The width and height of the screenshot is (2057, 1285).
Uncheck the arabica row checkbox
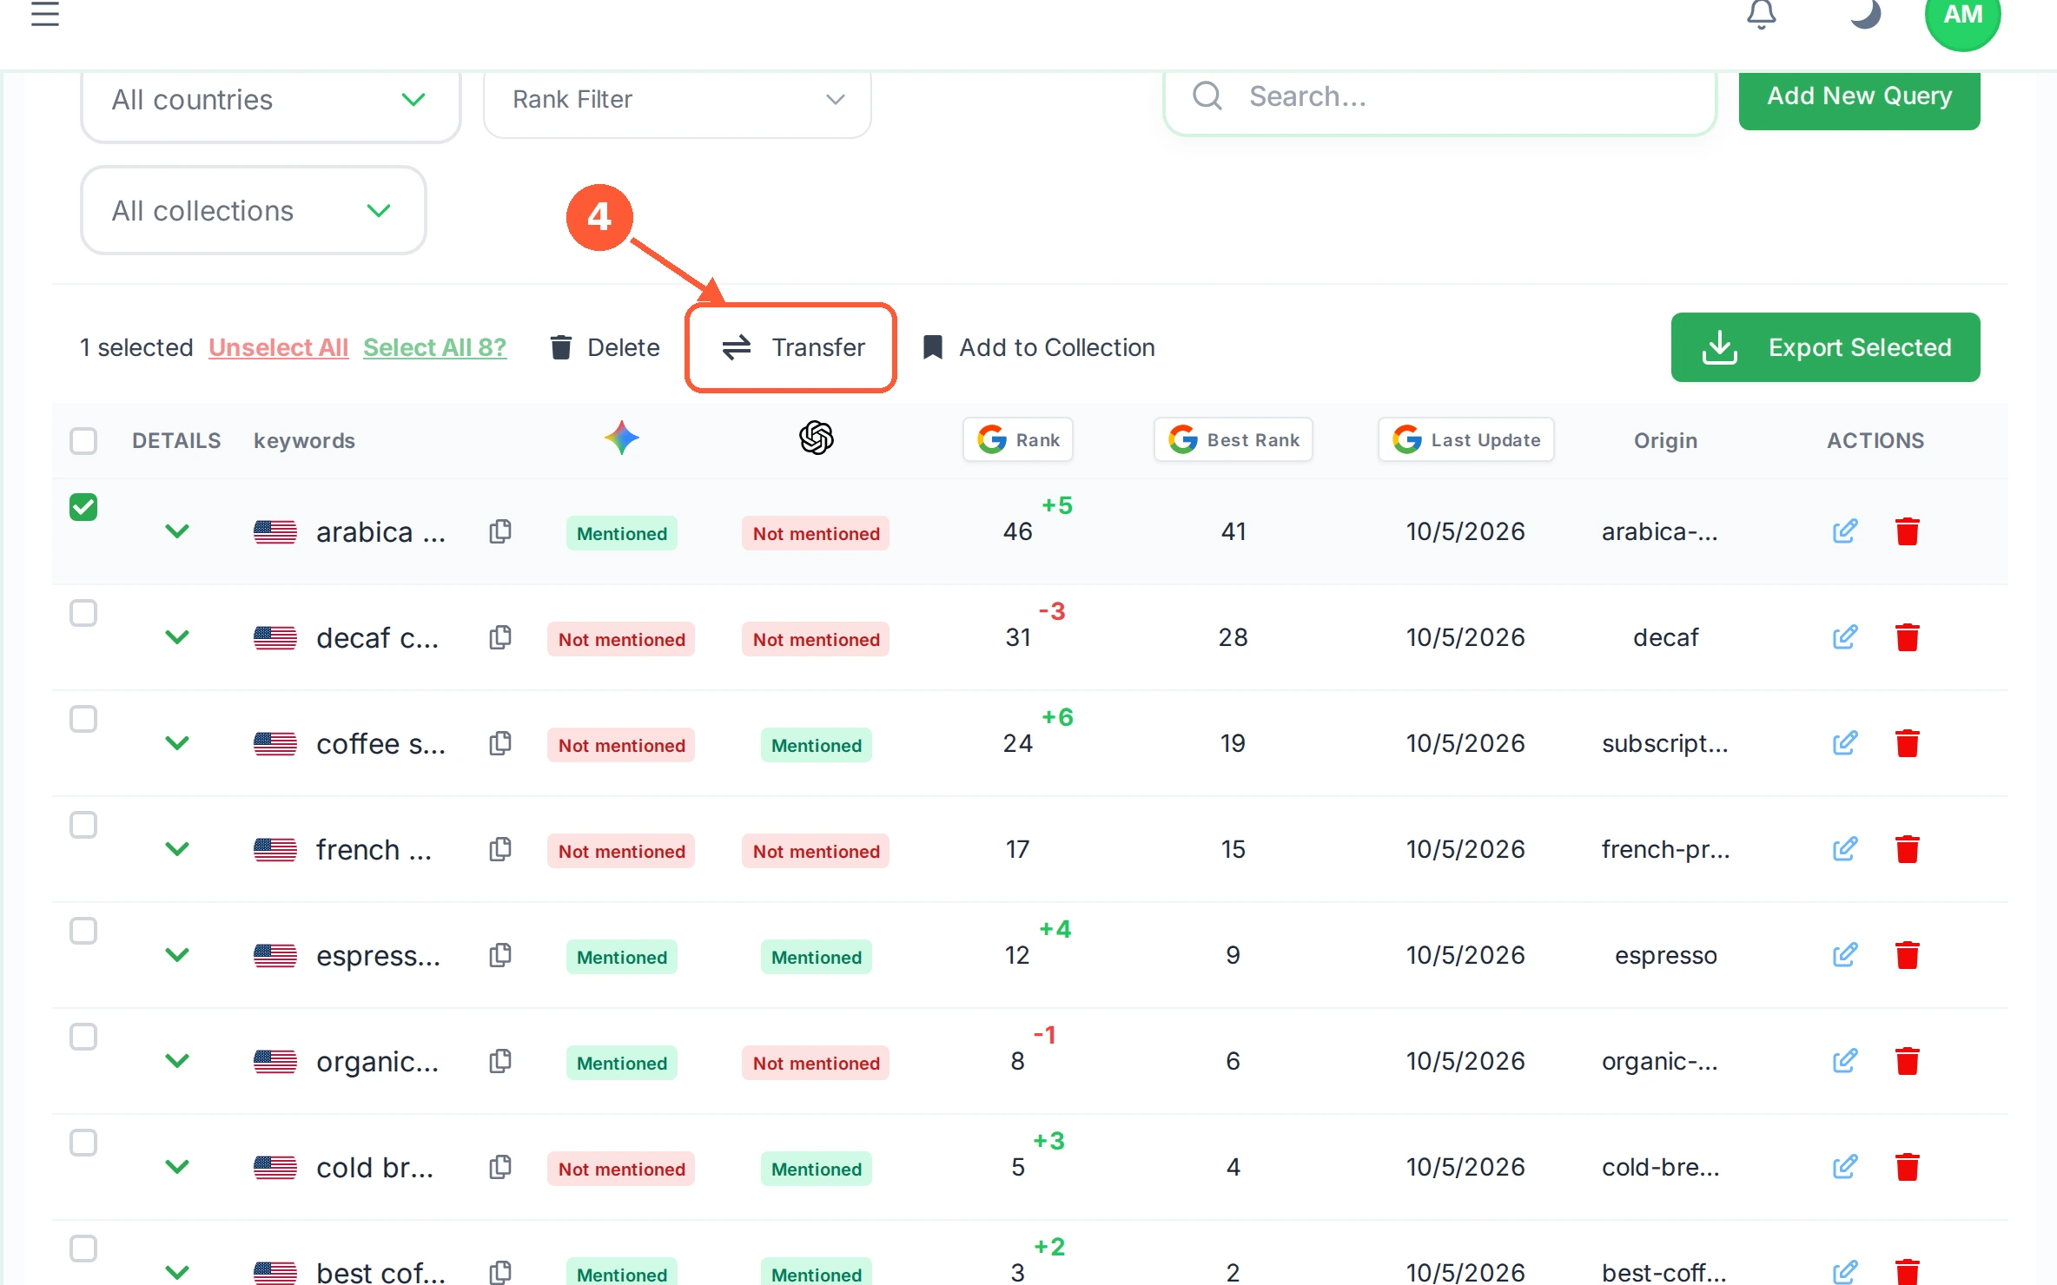(83, 507)
